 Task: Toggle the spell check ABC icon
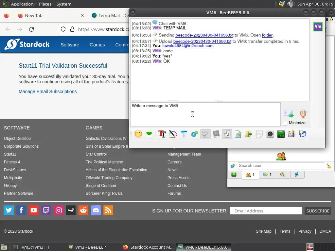coord(205,134)
